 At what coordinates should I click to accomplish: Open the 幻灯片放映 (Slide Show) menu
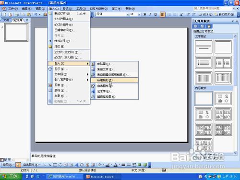98,9
